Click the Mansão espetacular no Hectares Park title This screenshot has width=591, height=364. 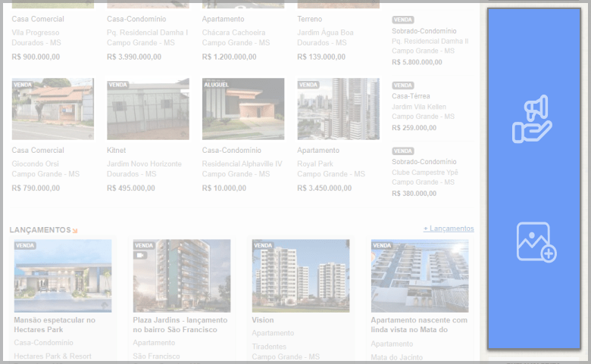[x=55, y=325]
